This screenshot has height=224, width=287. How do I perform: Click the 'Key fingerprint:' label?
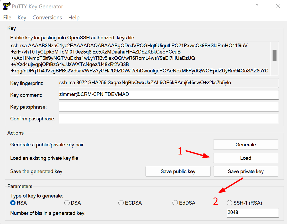tap(27, 83)
